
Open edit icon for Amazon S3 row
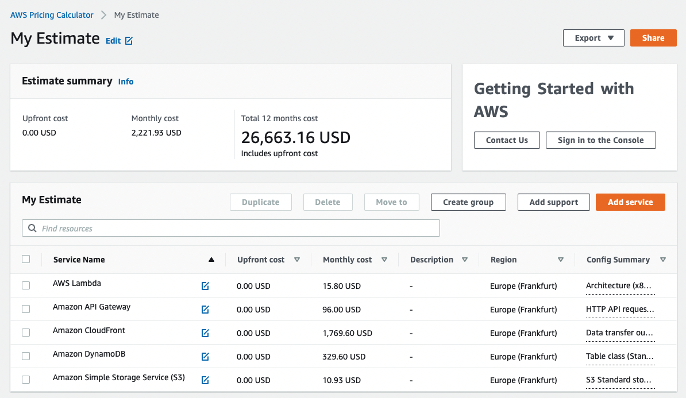click(x=205, y=381)
